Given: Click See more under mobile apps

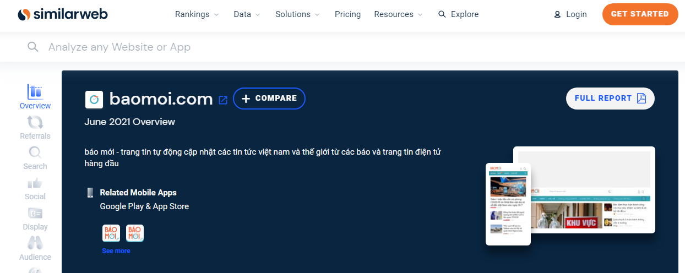Looking at the screenshot, I should pyautogui.click(x=116, y=251).
